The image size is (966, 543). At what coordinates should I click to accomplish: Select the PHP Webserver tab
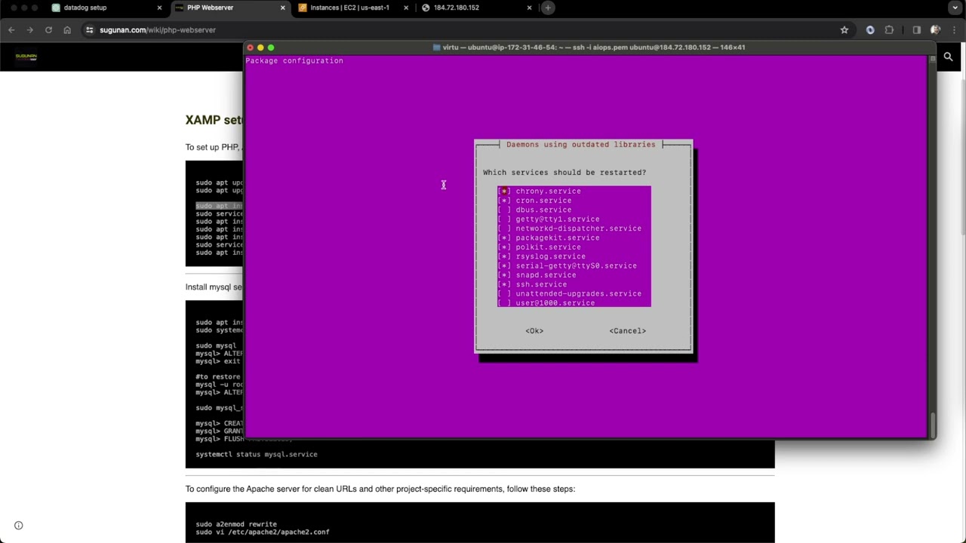(229, 8)
